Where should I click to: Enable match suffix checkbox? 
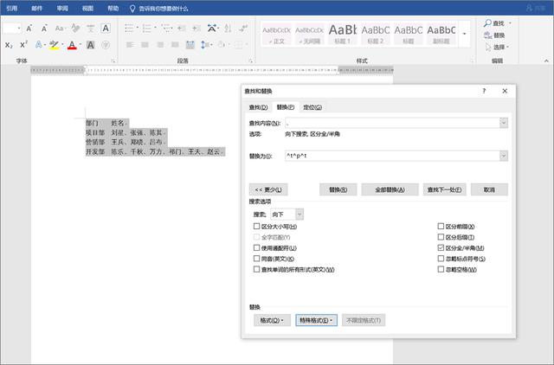[x=441, y=237]
